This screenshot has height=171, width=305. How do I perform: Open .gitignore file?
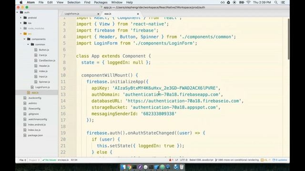(x=33, y=114)
